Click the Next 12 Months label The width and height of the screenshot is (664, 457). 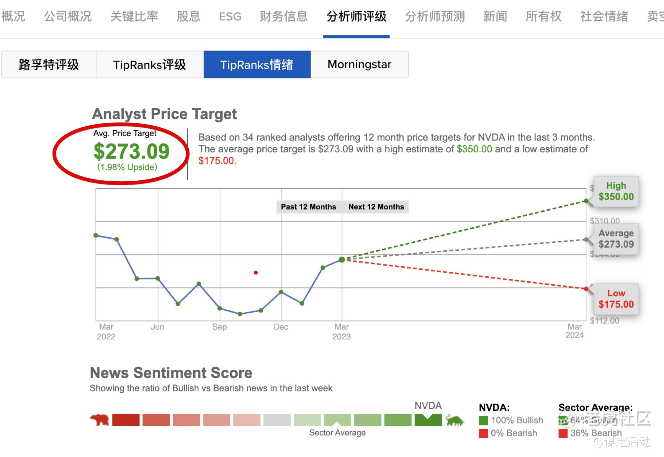(x=376, y=207)
